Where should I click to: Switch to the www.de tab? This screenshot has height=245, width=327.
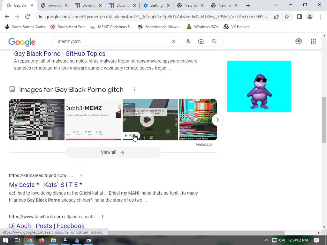pos(54,6)
